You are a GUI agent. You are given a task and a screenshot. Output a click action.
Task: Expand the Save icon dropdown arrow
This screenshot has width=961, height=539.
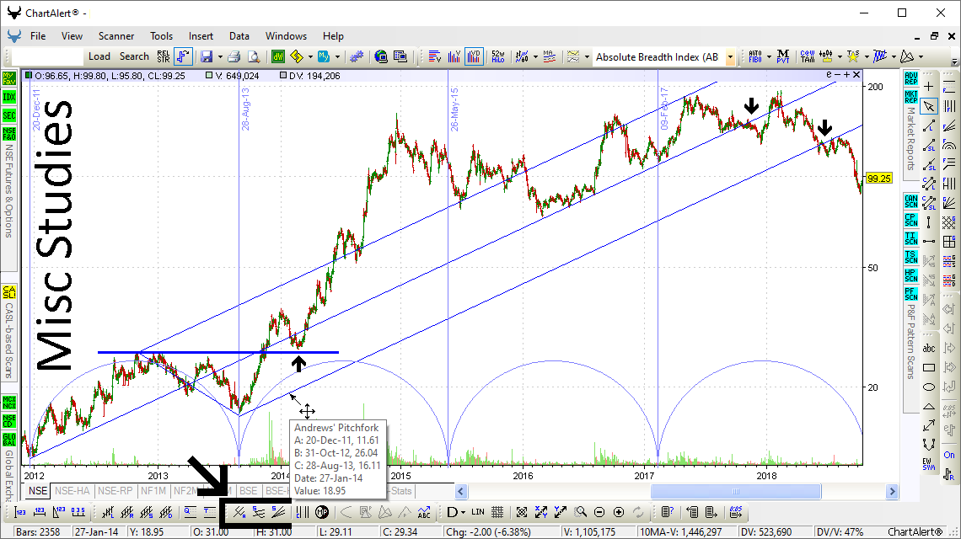coord(219,57)
